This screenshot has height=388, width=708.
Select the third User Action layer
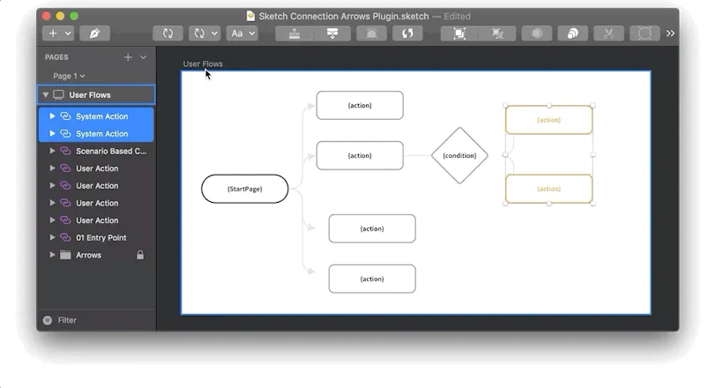pos(96,203)
